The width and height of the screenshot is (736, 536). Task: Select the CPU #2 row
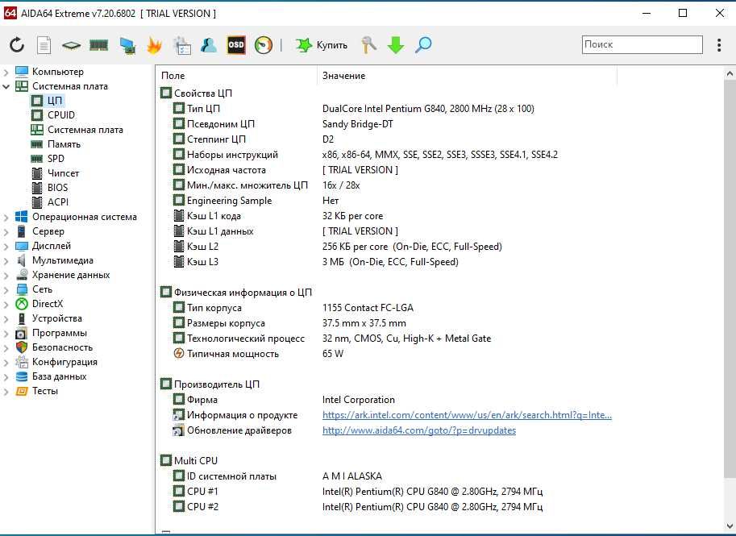[x=358, y=507]
